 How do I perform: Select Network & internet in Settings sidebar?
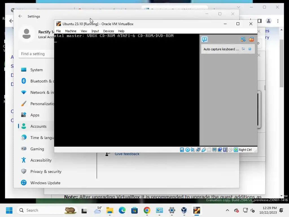pyautogui.click(x=36, y=92)
